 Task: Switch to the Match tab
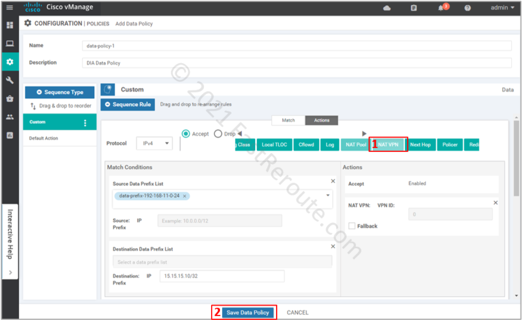tap(288, 120)
